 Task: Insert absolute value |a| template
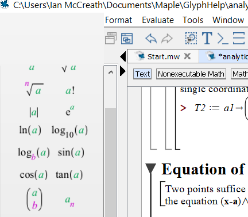[x=34, y=112]
